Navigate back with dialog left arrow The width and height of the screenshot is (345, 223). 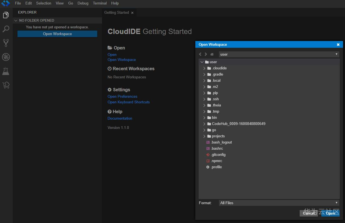(x=200, y=54)
